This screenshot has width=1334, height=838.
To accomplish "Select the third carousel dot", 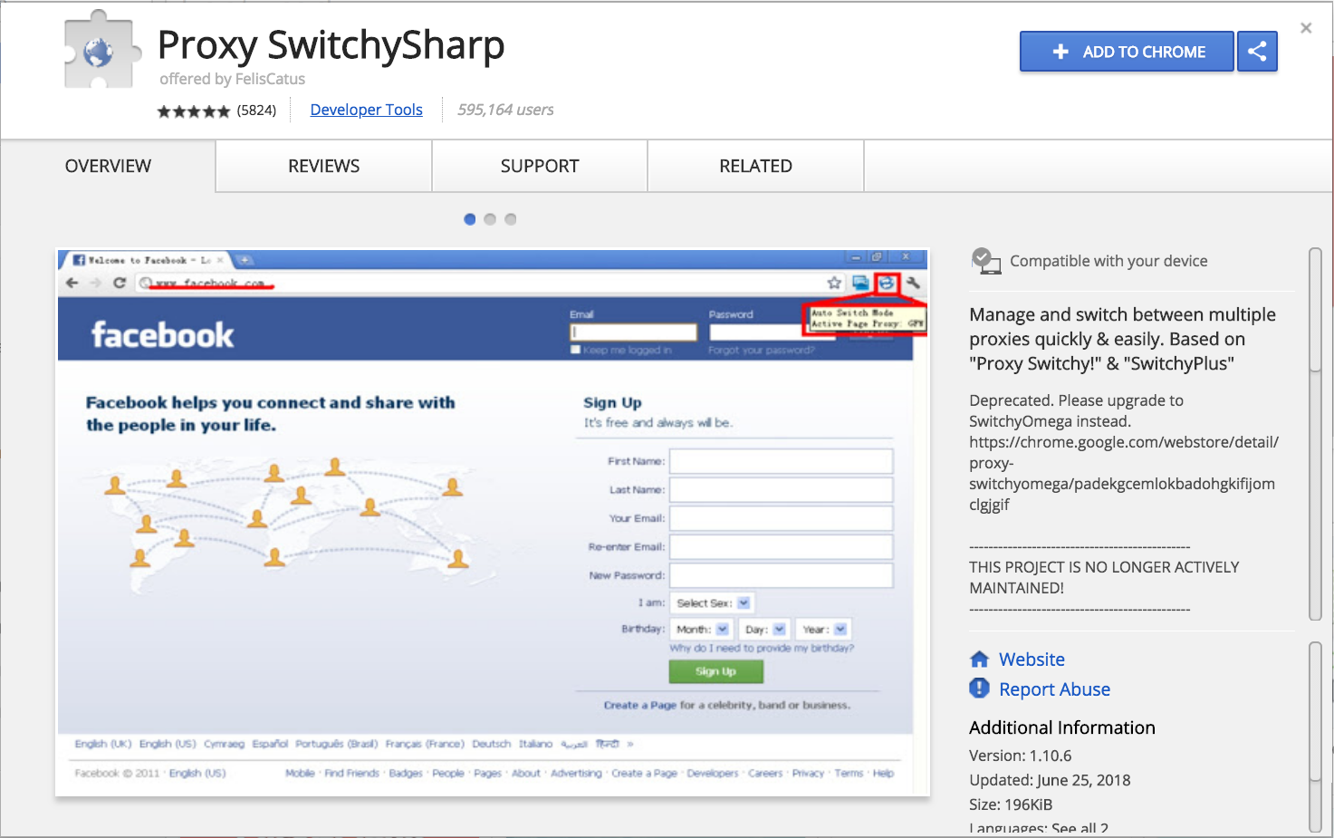I will point(511,219).
